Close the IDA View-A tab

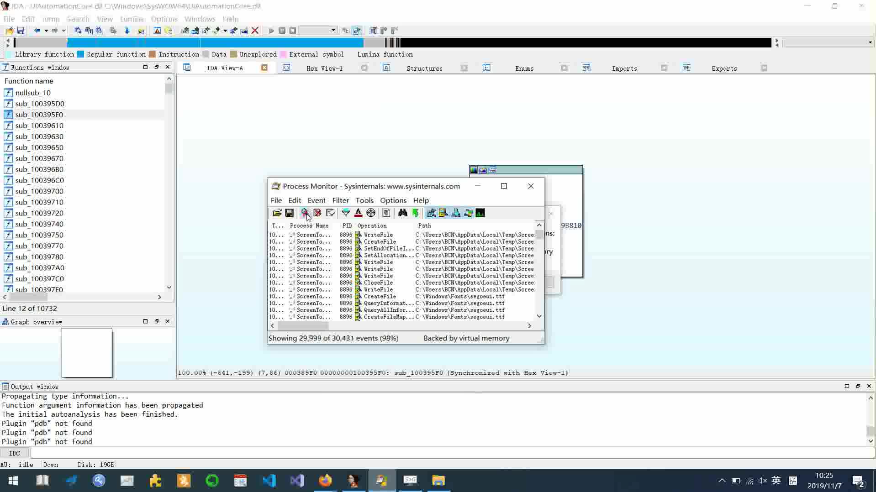(264, 68)
